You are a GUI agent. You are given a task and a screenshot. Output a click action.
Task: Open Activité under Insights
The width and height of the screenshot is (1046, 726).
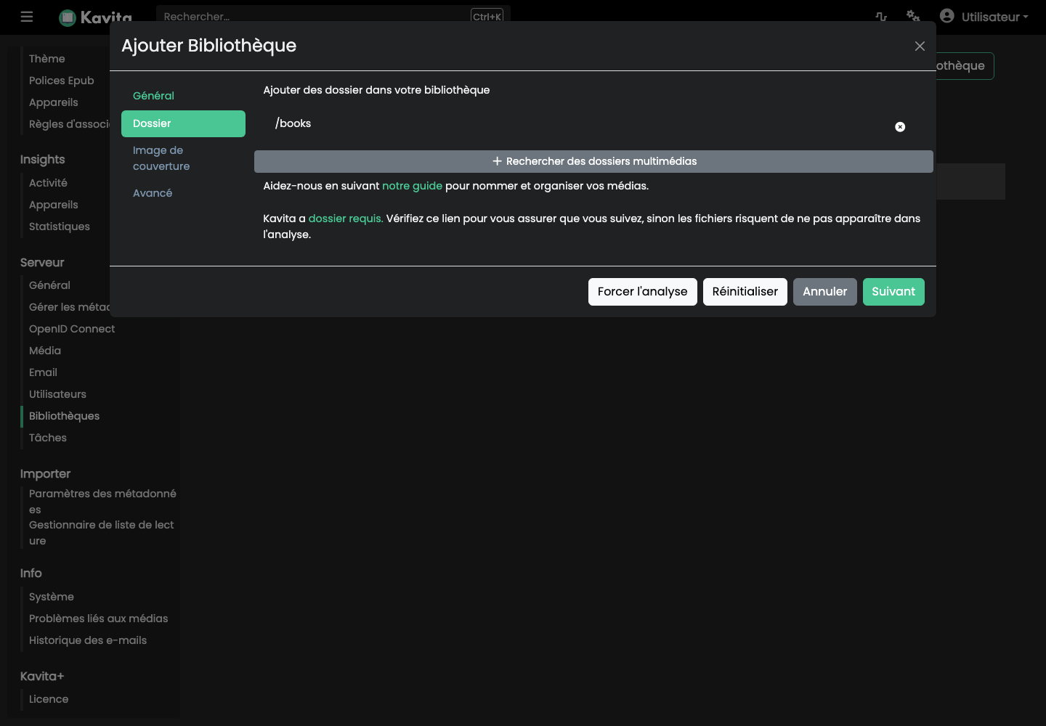pyautogui.click(x=48, y=183)
